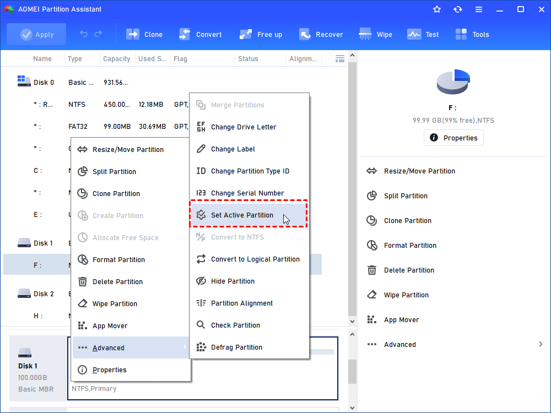Image resolution: width=551 pixels, height=413 pixels.
Task: Click the Properties button in right panel
Action: [x=453, y=138]
